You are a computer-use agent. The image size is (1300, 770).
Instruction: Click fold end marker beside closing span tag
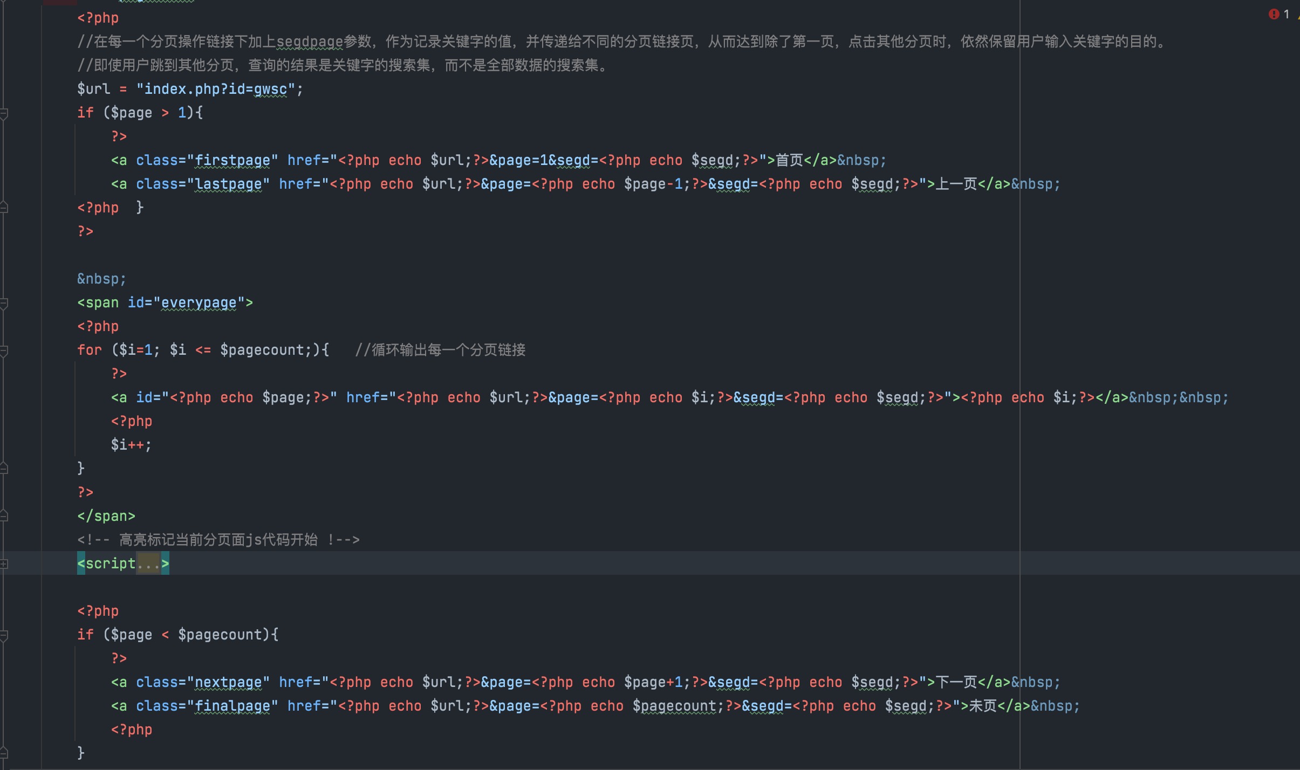click(x=4, y=517)
